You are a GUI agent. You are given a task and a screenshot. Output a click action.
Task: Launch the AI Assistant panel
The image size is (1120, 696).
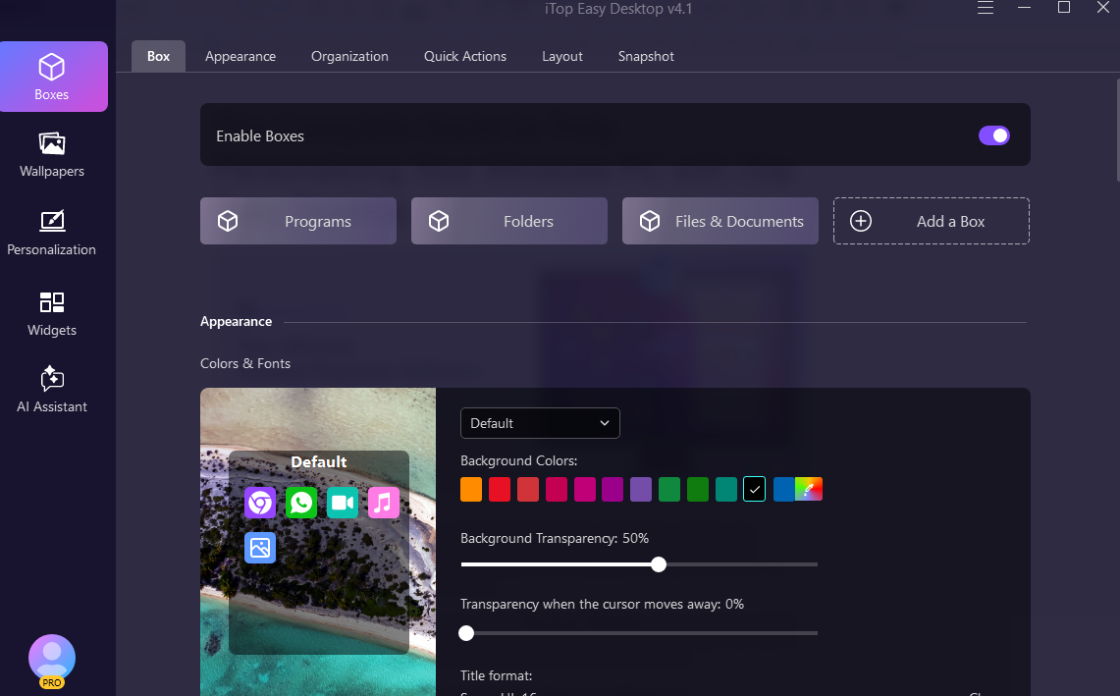pos(52,391)
